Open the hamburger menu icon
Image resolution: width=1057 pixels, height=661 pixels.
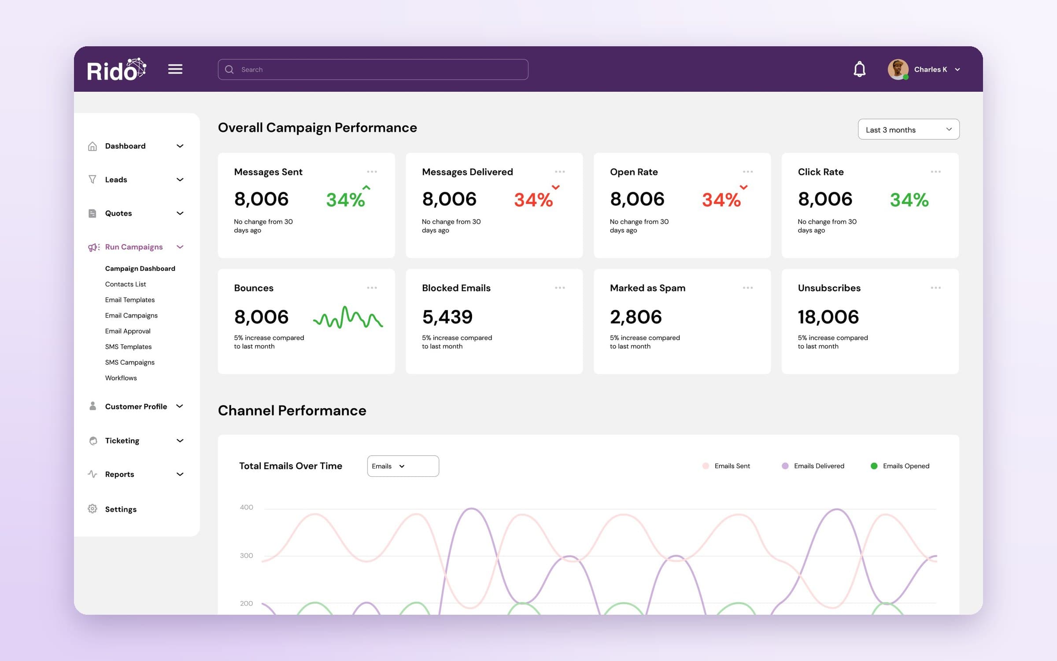tap(175, 69)
